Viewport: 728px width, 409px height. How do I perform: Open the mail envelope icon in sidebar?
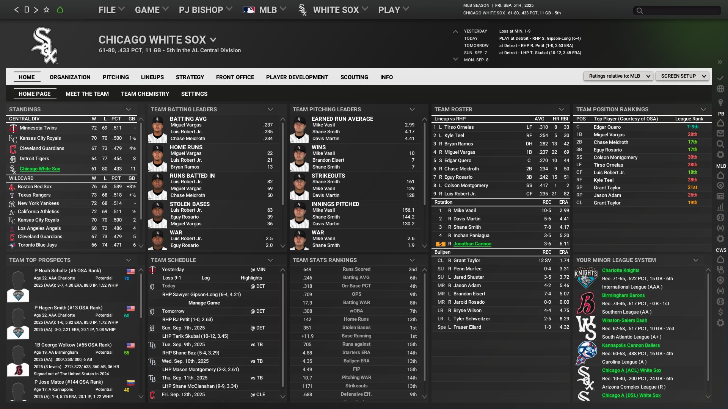coord(720,133)
